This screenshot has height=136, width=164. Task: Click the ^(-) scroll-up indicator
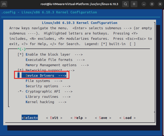click(x=22, y=49)
